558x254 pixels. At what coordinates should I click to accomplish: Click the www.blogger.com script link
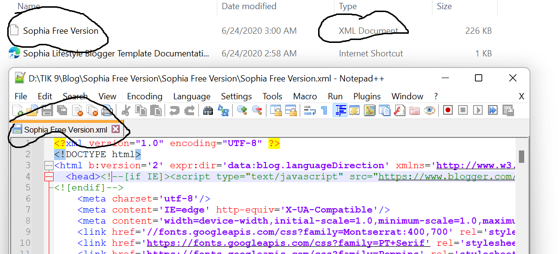[446, 176]
